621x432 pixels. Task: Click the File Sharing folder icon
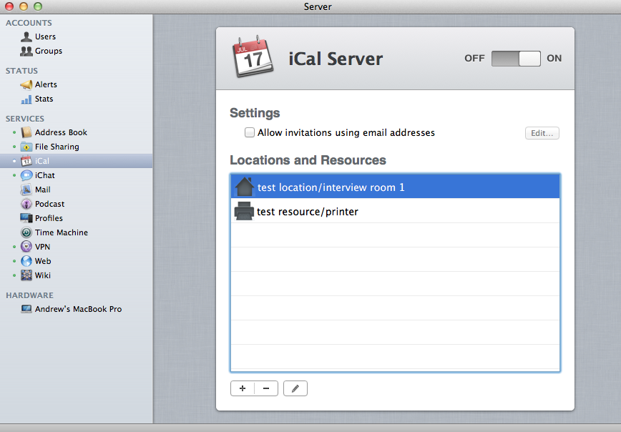click(x=26, y=147)
